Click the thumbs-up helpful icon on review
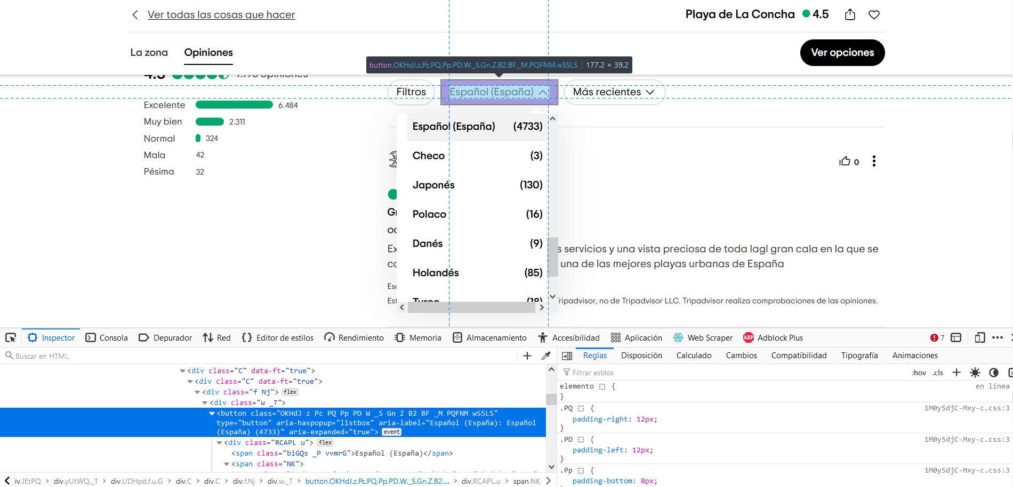 (x=845, y=161)
